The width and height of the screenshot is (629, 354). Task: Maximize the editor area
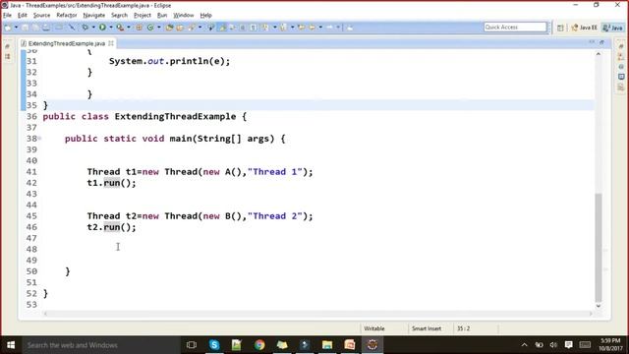(601, 42)
